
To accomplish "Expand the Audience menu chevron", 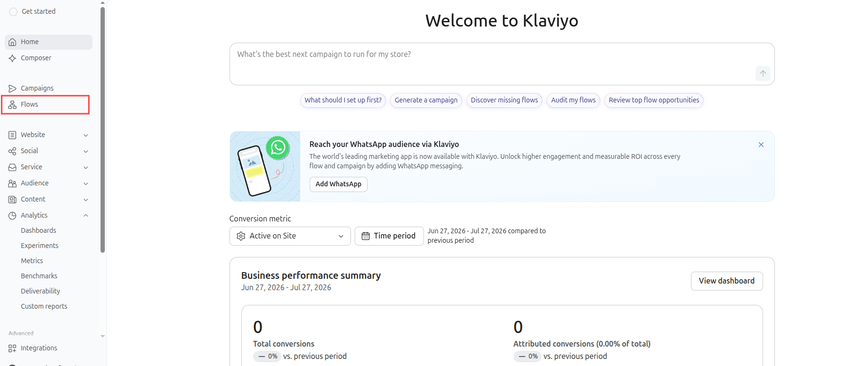I will click(x=86, y=183).
